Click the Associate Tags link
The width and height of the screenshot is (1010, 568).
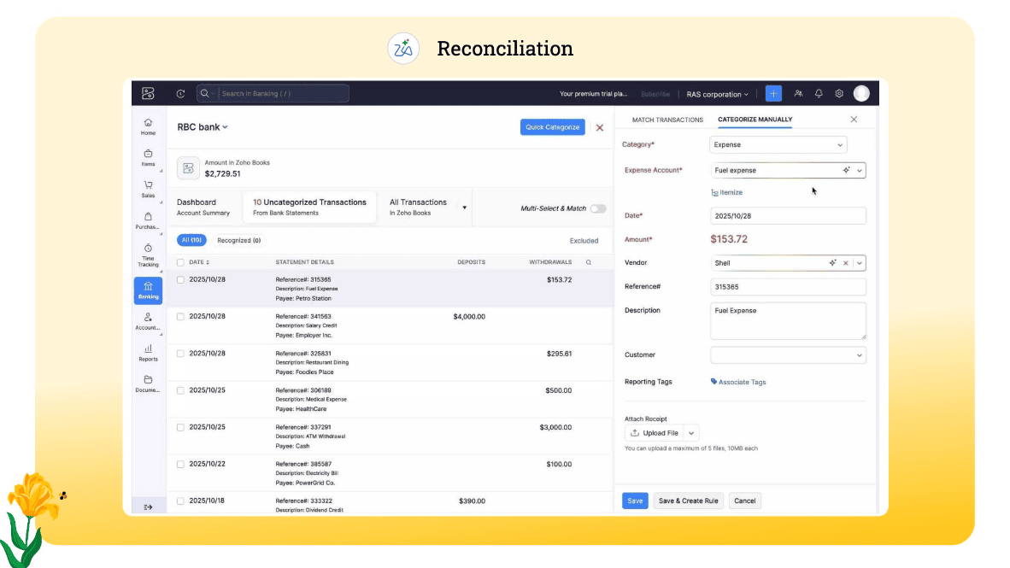point(739,383)
